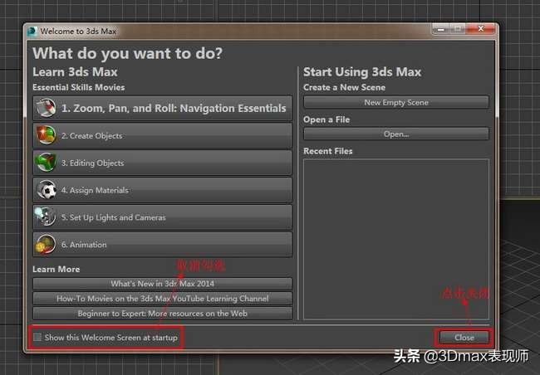Screen dimensions: 540x375
Task: Create a New Empty Scene
Action: click(396, 103)
